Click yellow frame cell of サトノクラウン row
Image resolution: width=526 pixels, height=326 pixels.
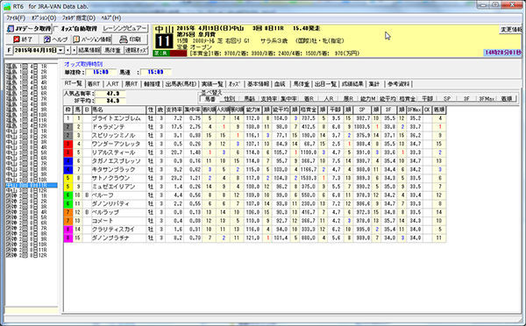[x=68, y=178]
